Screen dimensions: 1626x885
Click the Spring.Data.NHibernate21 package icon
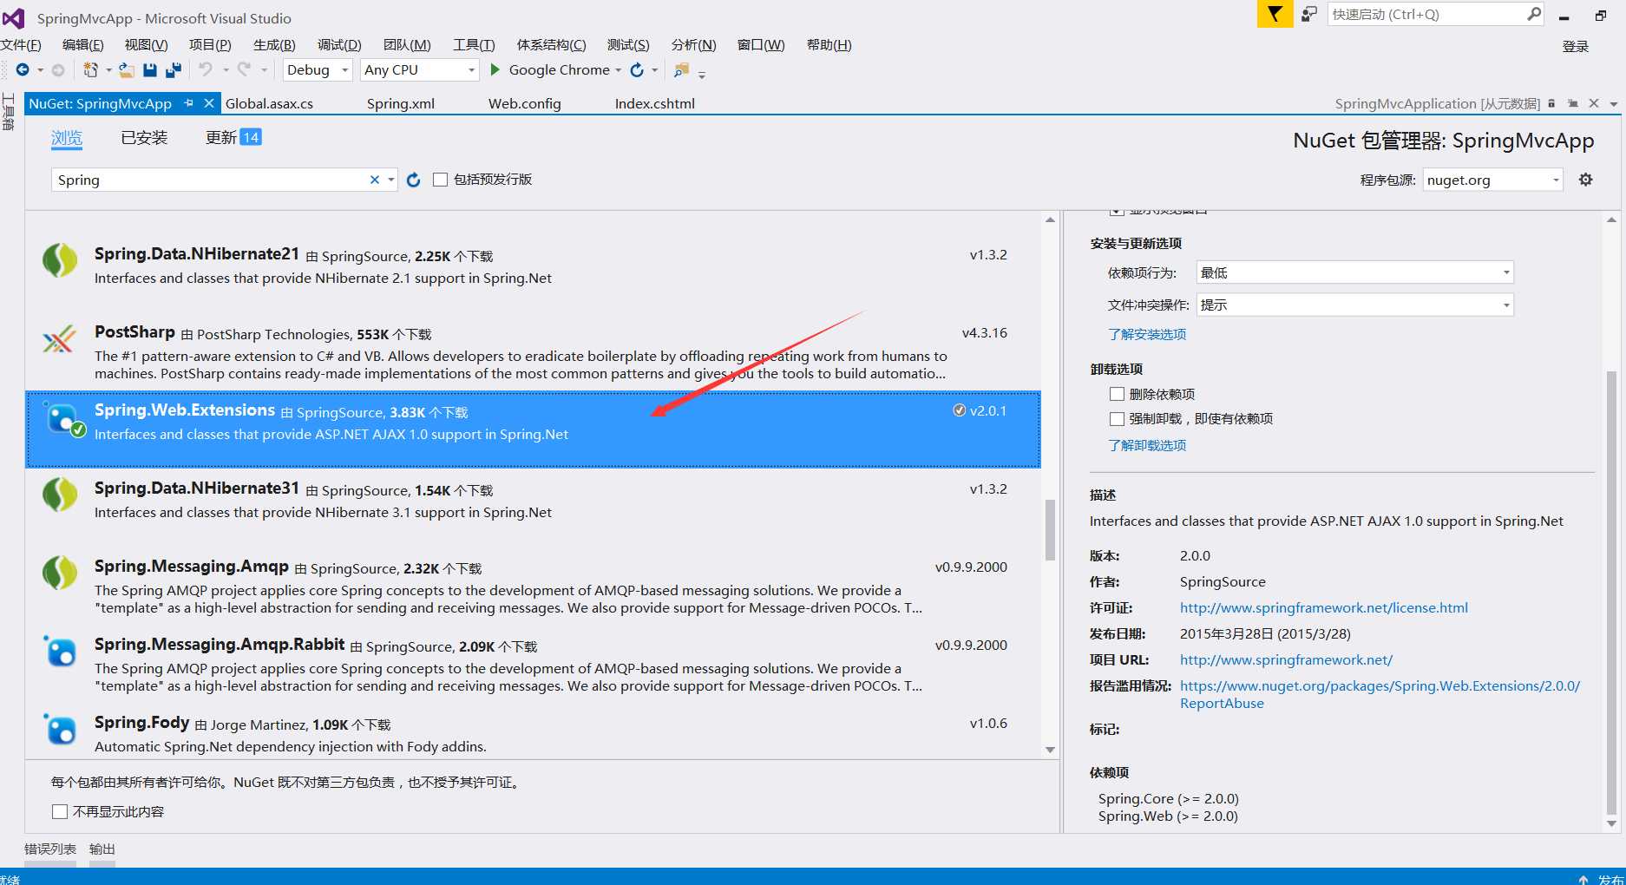click(60, 260)
